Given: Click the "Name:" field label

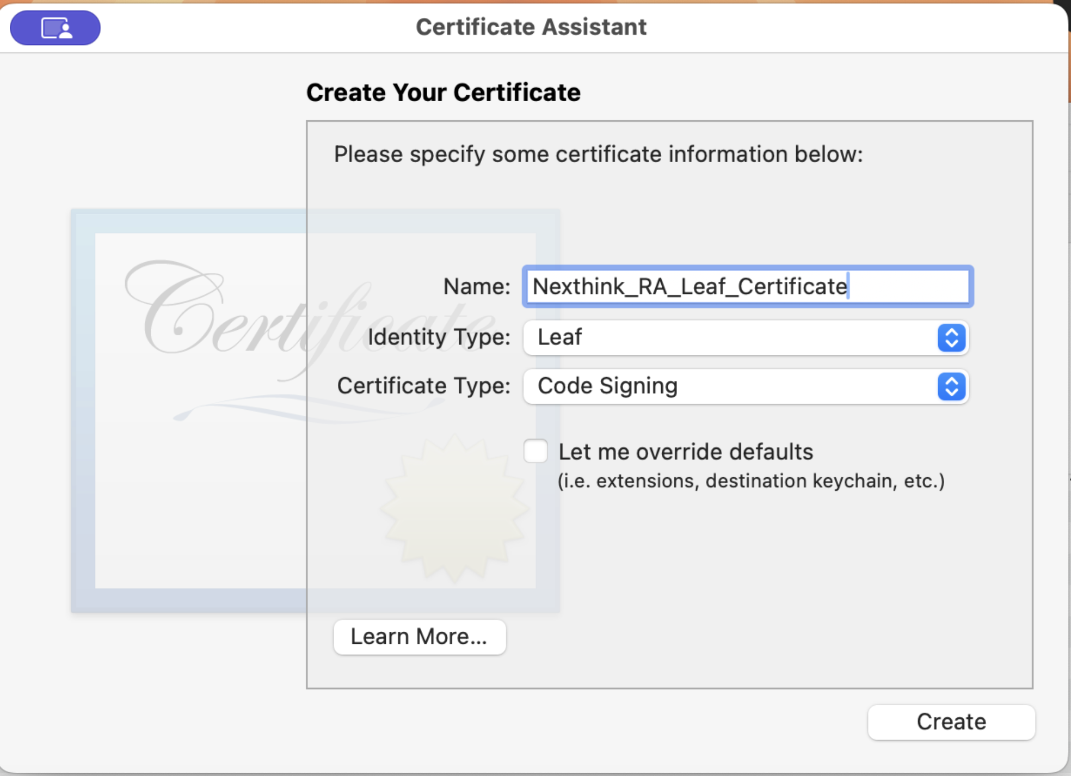Looking at the screenshot, I should tap(477, 286).
